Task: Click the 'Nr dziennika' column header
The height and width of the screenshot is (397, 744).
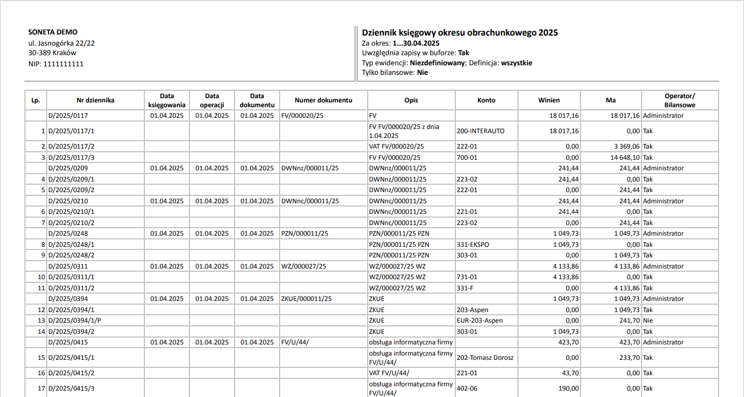Action: click(96, 100)
